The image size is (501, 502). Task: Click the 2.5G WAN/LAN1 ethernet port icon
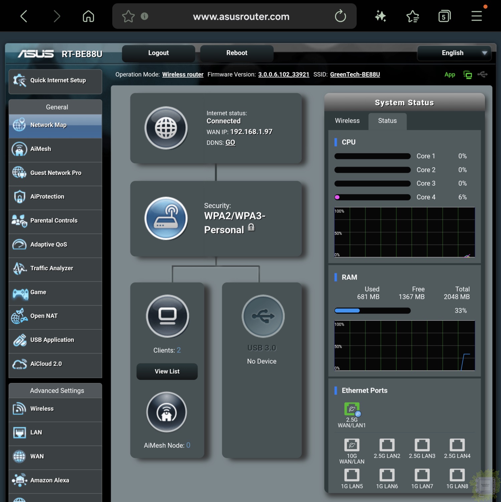coord(352,409)
